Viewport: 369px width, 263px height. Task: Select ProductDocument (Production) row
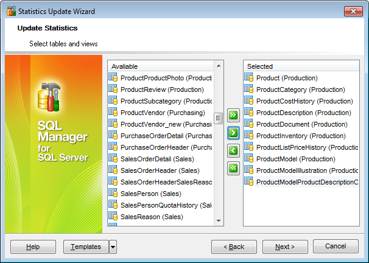coord(301,124)
